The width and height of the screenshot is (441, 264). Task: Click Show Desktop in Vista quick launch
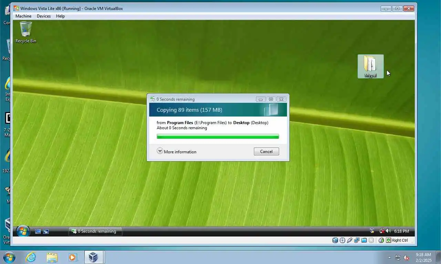click(38, 232)
